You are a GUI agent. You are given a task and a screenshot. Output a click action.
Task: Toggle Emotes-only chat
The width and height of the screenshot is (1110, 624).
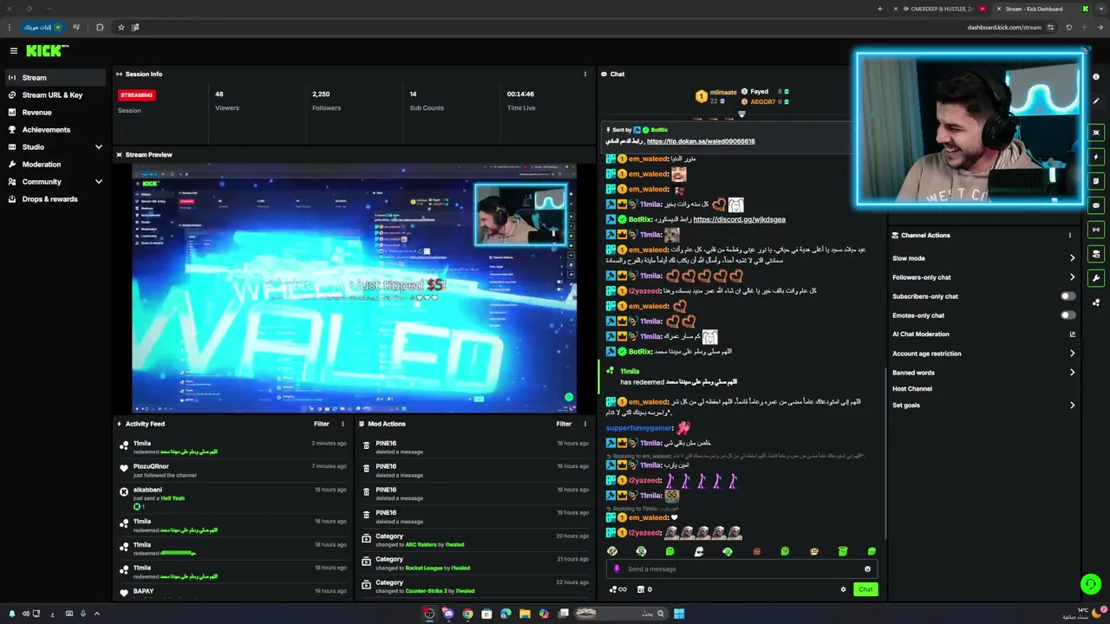1068,315
